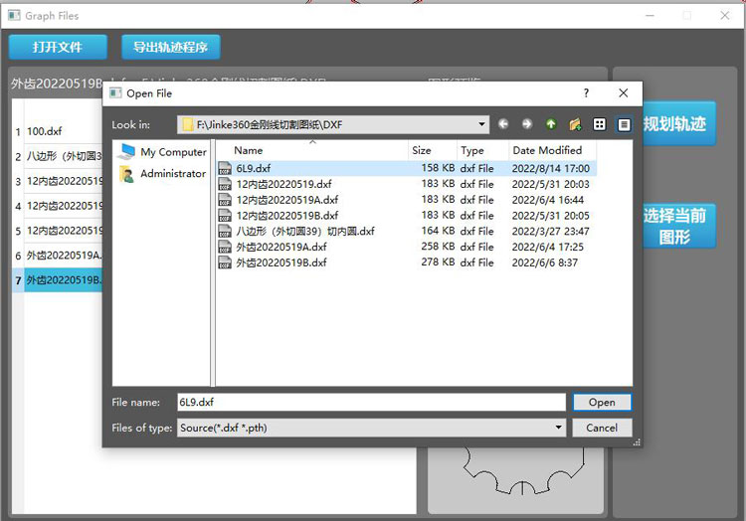
Task: Click date 2022/8/14 17:00 cell
Action: (x=550, y=168)
